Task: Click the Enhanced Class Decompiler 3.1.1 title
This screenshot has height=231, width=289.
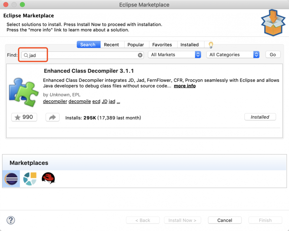Action: [x=89, y=71]
